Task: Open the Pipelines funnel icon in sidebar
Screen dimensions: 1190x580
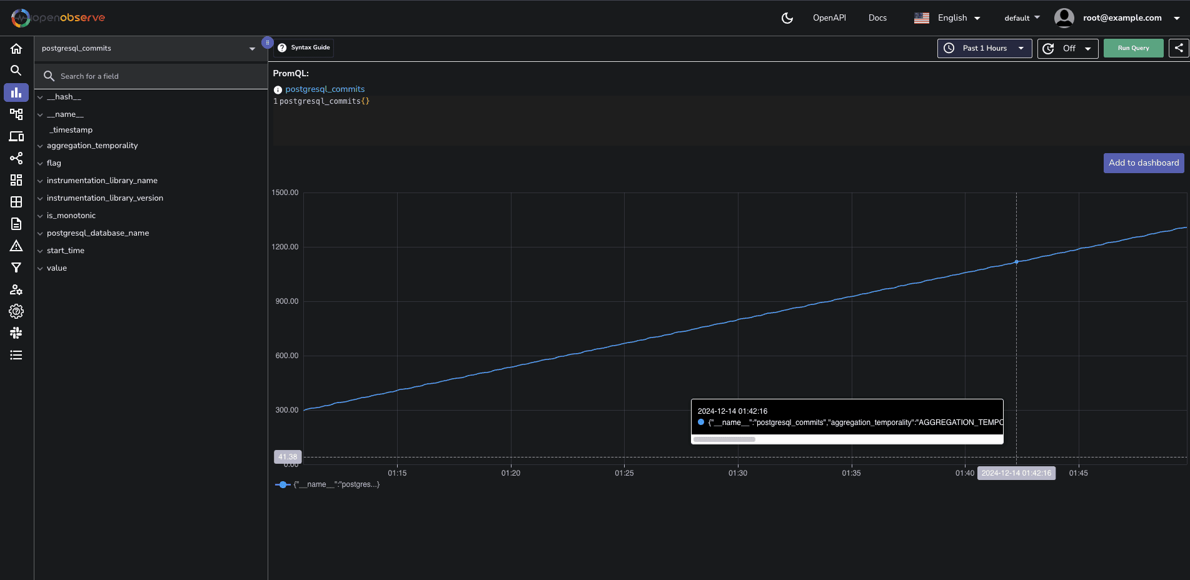Action: pos(16,267)
